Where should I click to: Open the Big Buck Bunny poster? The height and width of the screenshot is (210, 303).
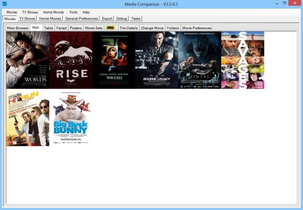[71, 118]
